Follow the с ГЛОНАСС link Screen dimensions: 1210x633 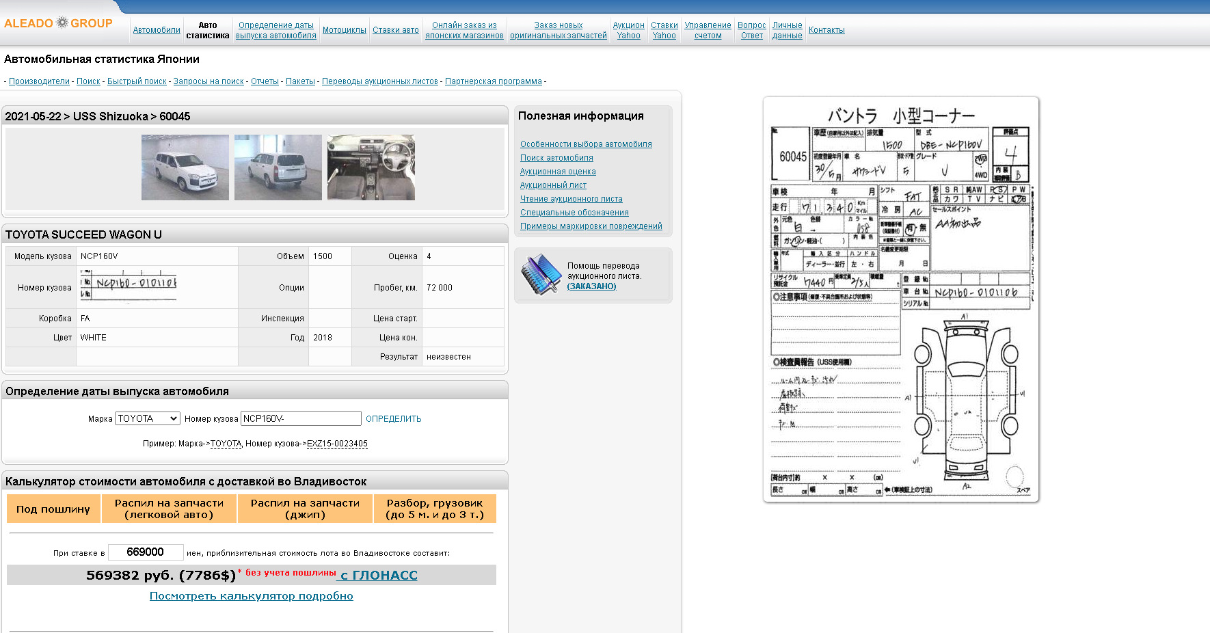379,576
